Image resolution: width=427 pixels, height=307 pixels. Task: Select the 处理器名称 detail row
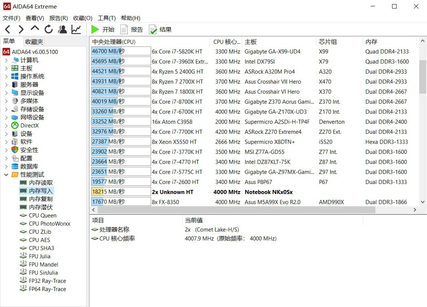tap(226, 229)
